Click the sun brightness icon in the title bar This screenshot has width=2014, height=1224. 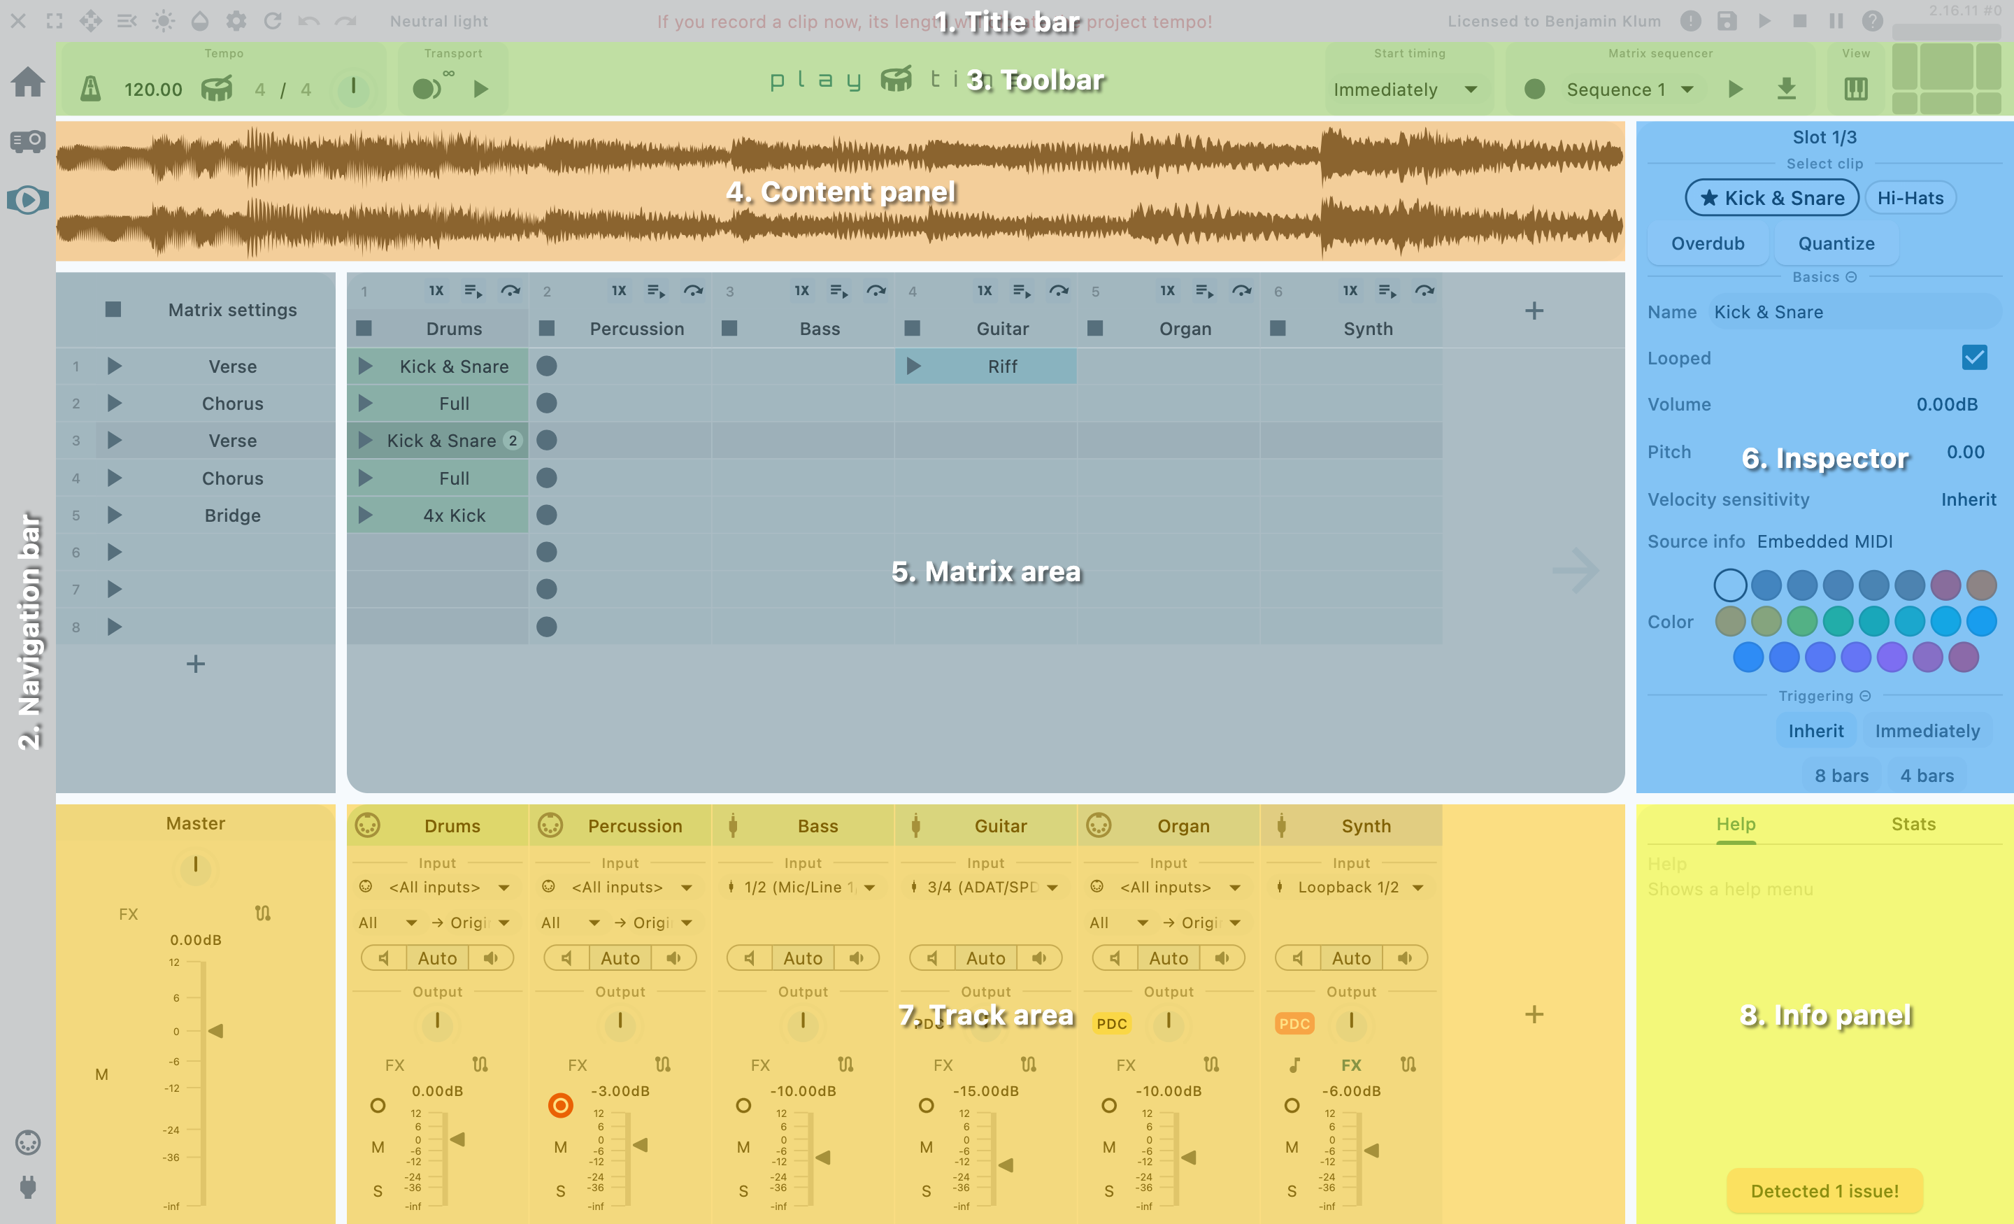(x=164, y=21)
